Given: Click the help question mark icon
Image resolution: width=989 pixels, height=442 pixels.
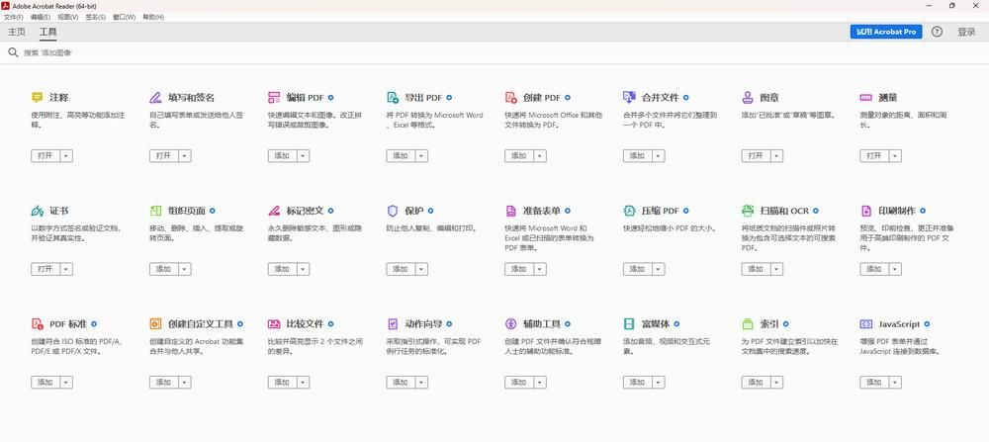Looking at the screenshot, I should click(937, 32).
